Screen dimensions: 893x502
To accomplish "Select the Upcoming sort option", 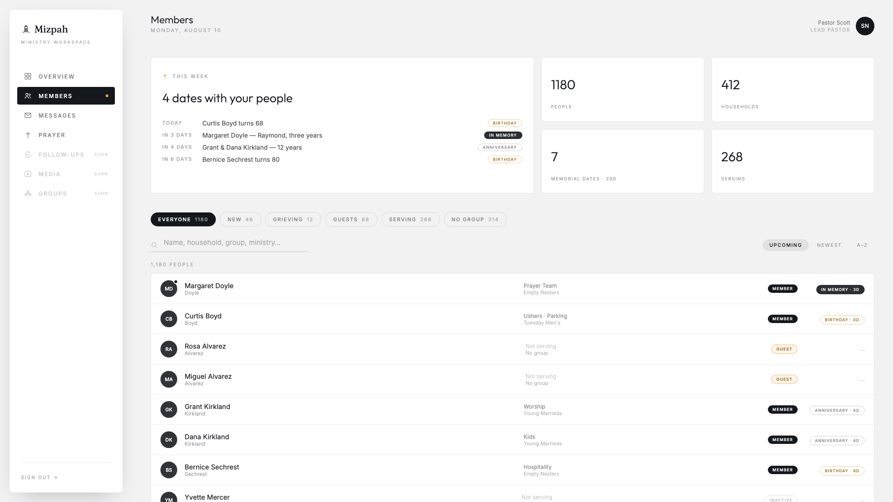I will point(786,245).
